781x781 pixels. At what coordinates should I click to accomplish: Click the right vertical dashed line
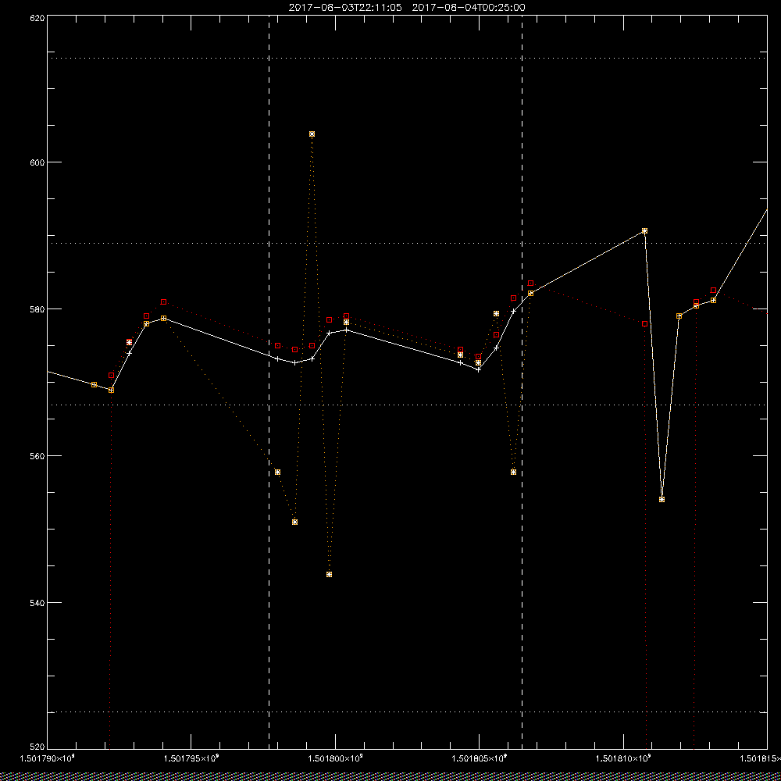[522, 381]
